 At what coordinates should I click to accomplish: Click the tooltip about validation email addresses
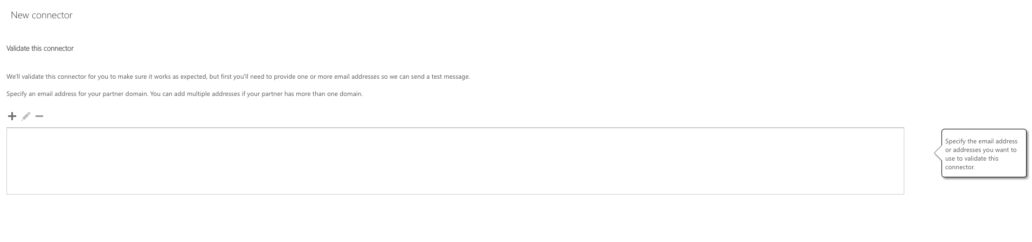[x=983, y=154]
